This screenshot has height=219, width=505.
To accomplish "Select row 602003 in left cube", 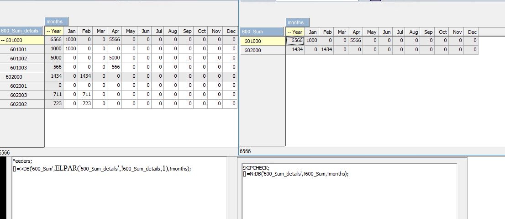I will click(x=19, y=95).
